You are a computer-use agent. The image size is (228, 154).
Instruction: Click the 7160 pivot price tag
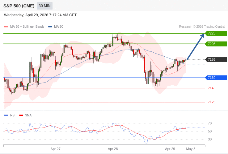coord(216,78)
